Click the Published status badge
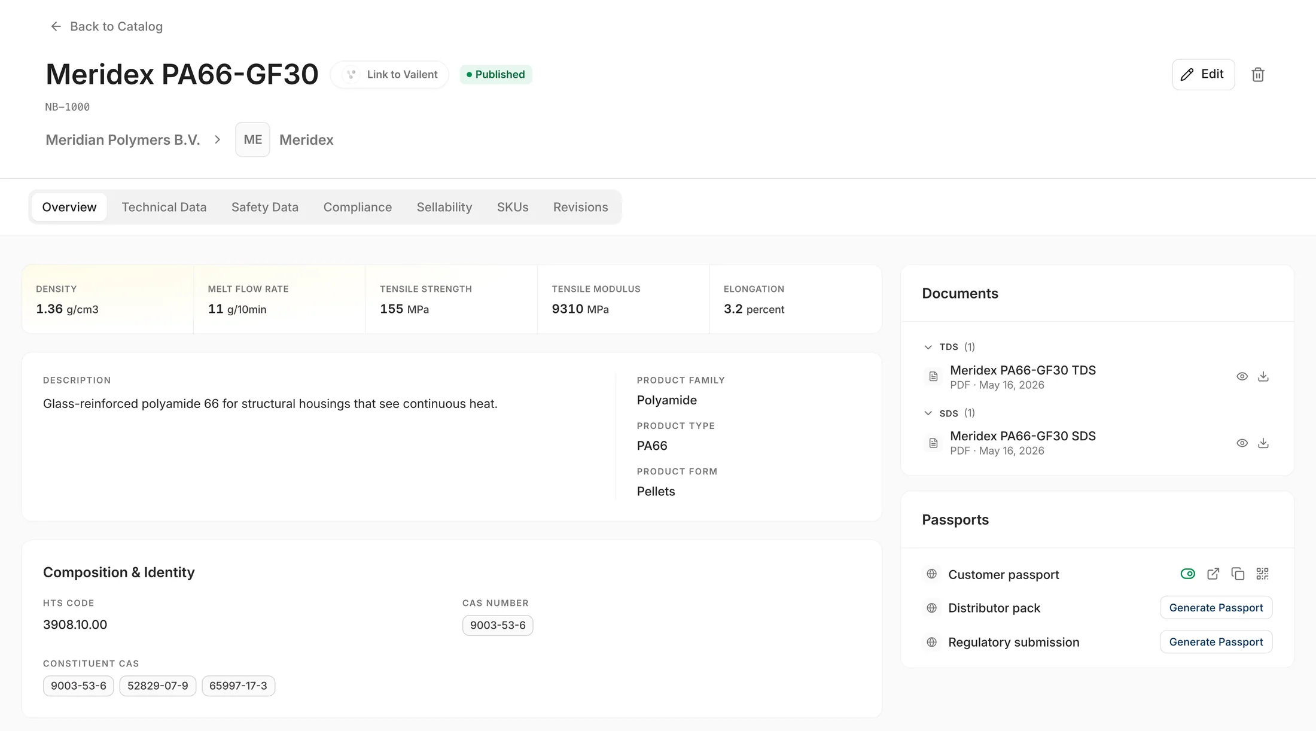Image resolution: width=1316 pixels, height=731 pixels. click(x=496, y=75)
